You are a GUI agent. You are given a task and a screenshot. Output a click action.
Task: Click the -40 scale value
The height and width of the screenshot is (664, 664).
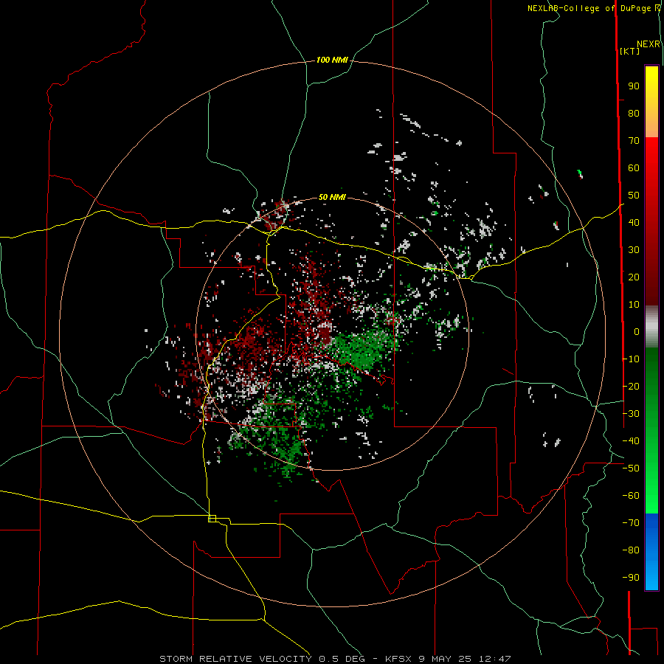[631, 441]
